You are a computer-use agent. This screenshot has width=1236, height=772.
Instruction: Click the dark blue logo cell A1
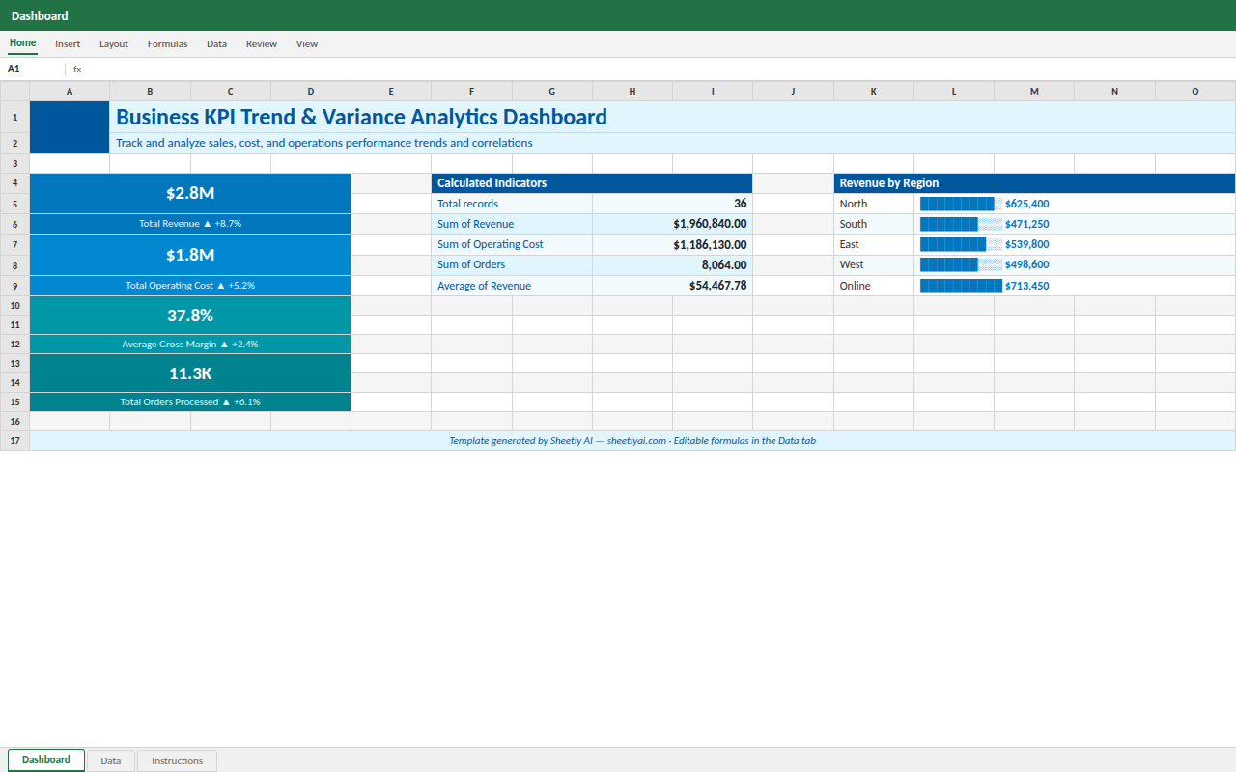(x=70, y=127)
